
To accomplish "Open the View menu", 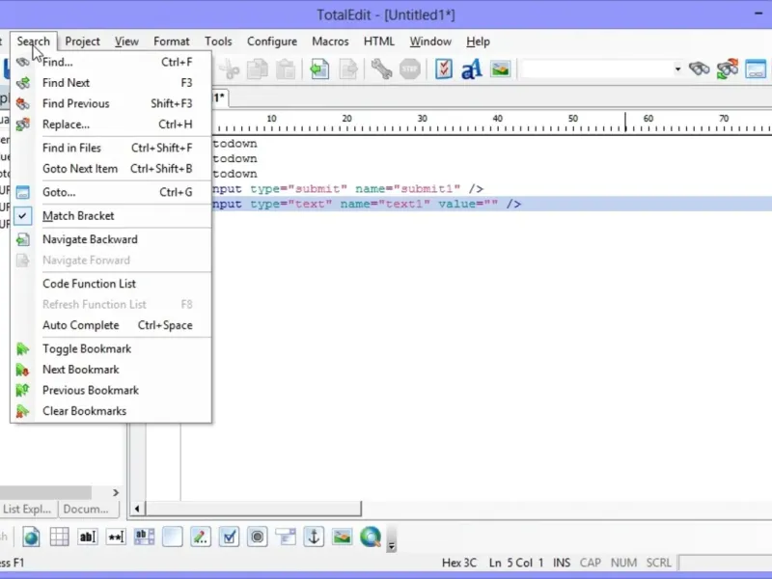I will (126, 41).
